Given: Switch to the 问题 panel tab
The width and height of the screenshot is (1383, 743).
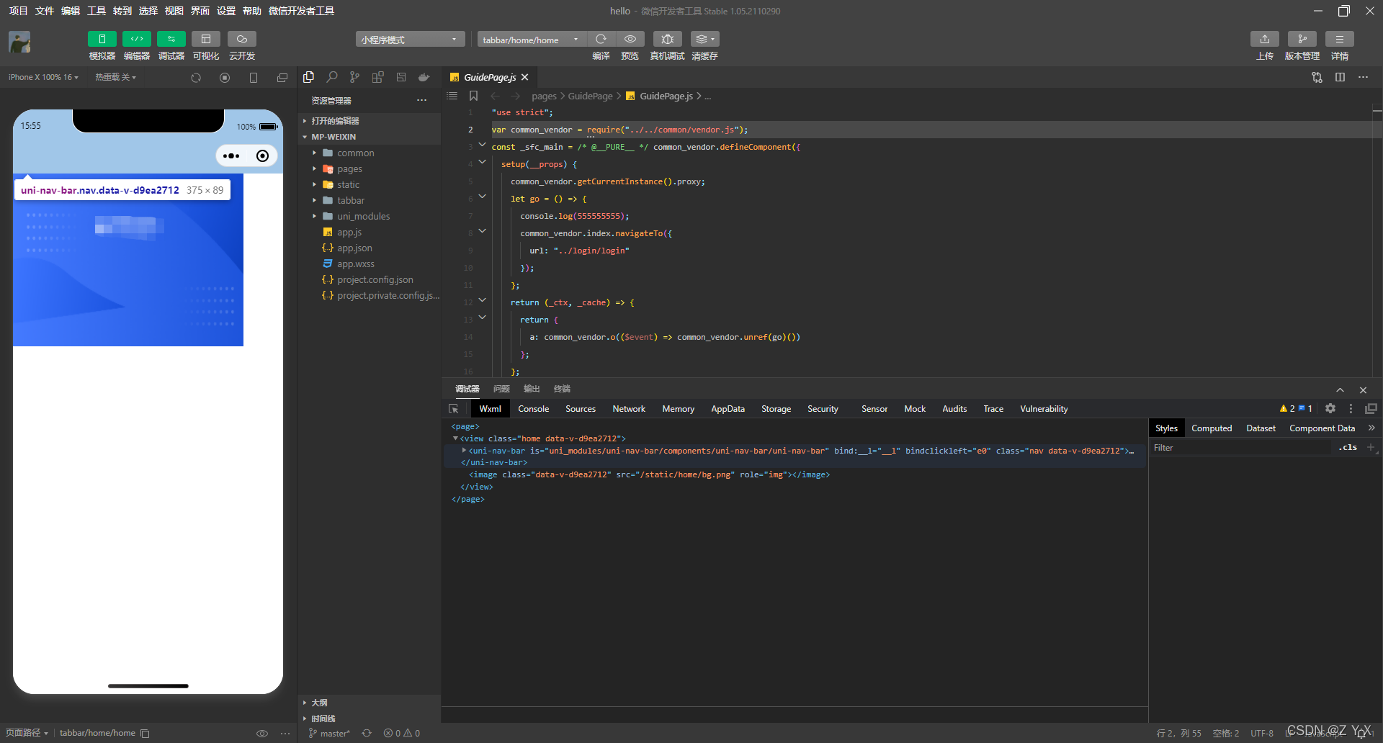Looking at the screenshot, I should (501, 389).
